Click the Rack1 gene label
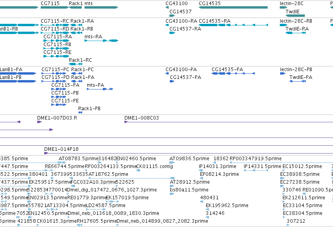The image size is (333, 227). pyautogui.click(x=76, y=4)
